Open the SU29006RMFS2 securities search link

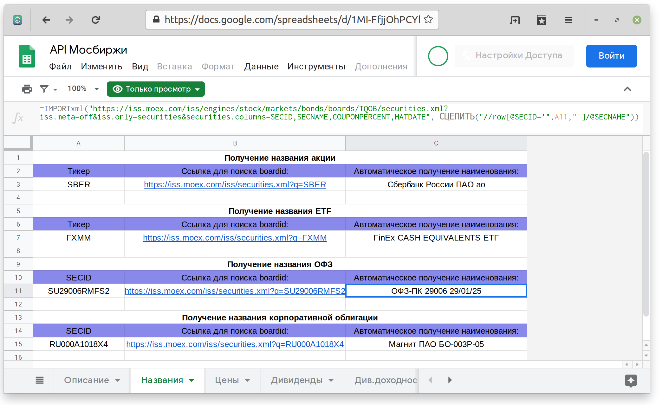click(235, 291)
